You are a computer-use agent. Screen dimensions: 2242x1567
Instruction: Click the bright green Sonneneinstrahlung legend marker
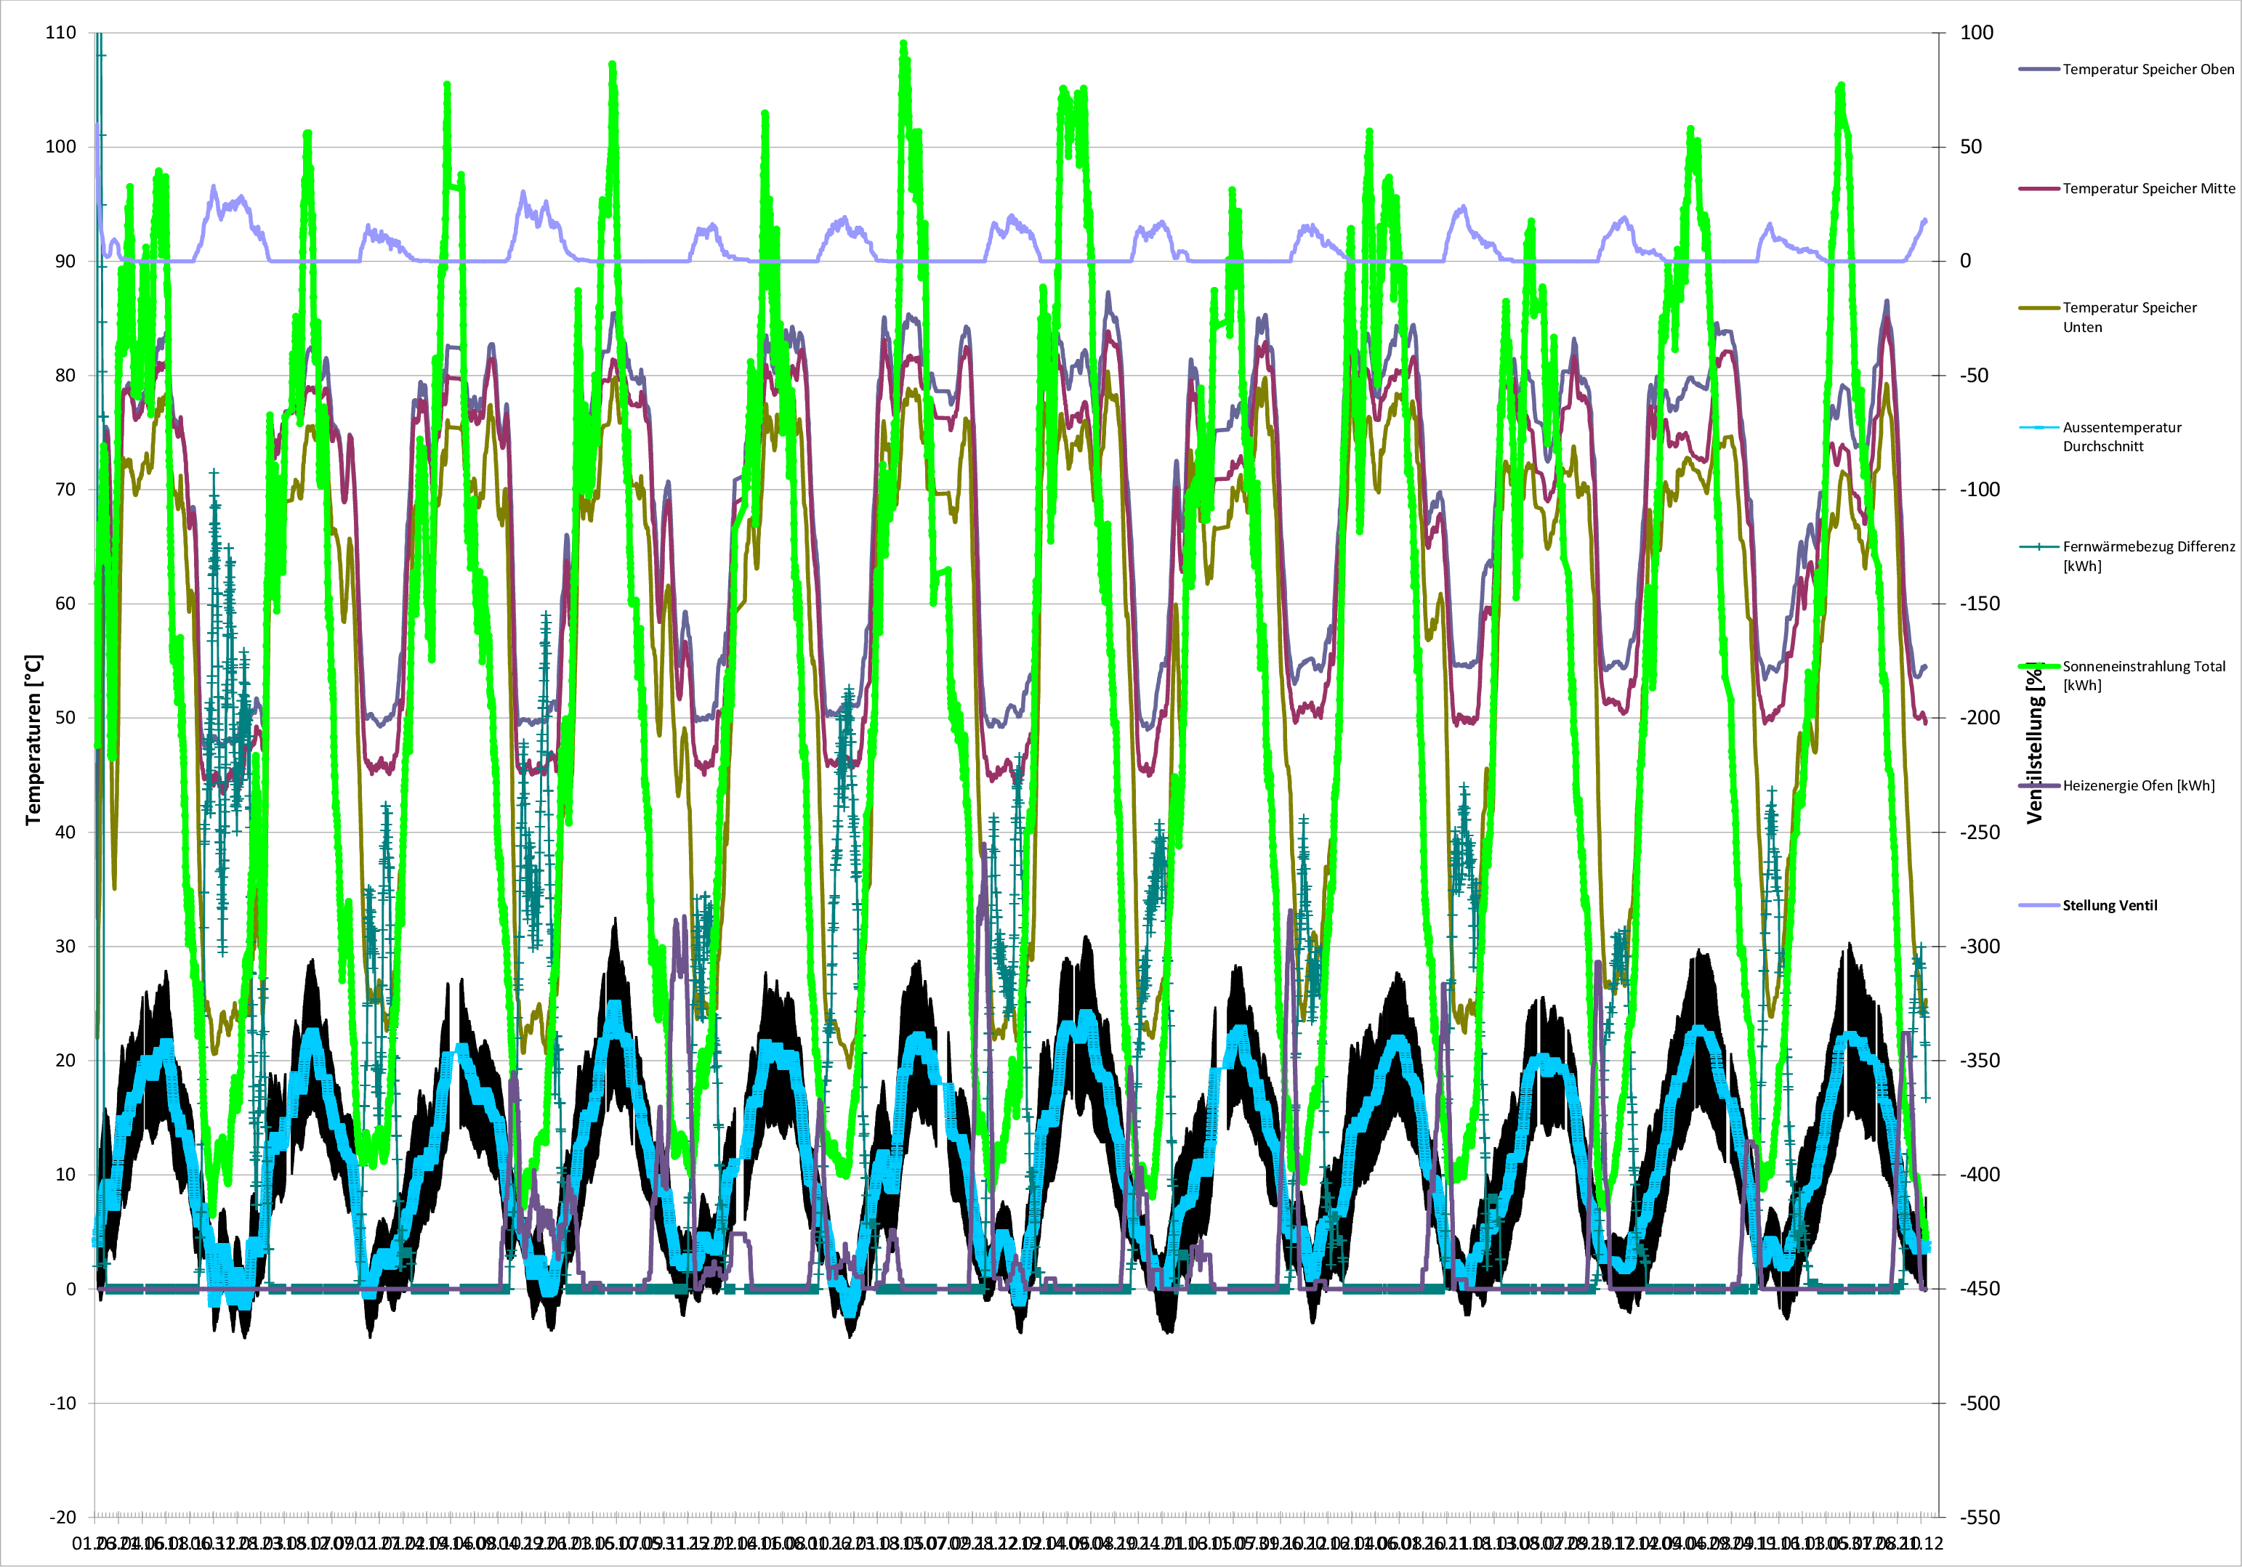coord(2039,666)
